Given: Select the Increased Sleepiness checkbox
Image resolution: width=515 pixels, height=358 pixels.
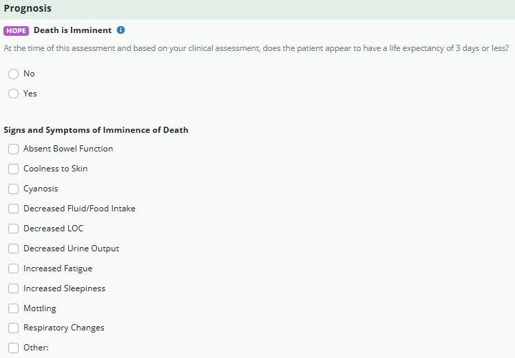Looking at the screenshot, I should click(x=13, y=288).
